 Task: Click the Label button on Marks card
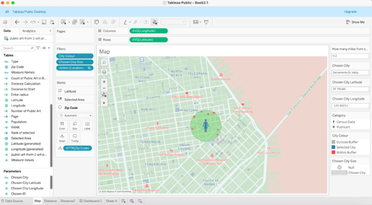pyautogui.click(x=87, y=126)
